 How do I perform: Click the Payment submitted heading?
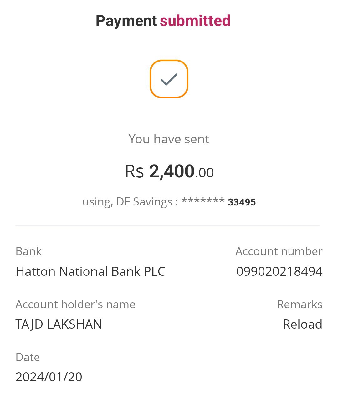(163, 21)
